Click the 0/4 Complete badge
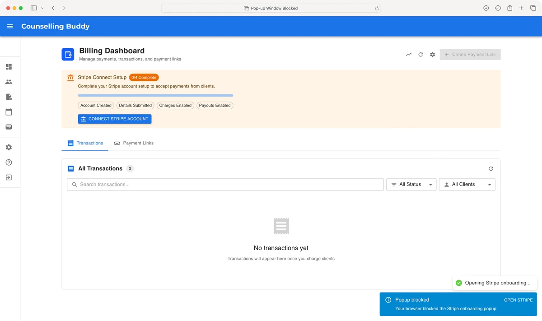Screen dimensions: 542x321 (144, 77)
